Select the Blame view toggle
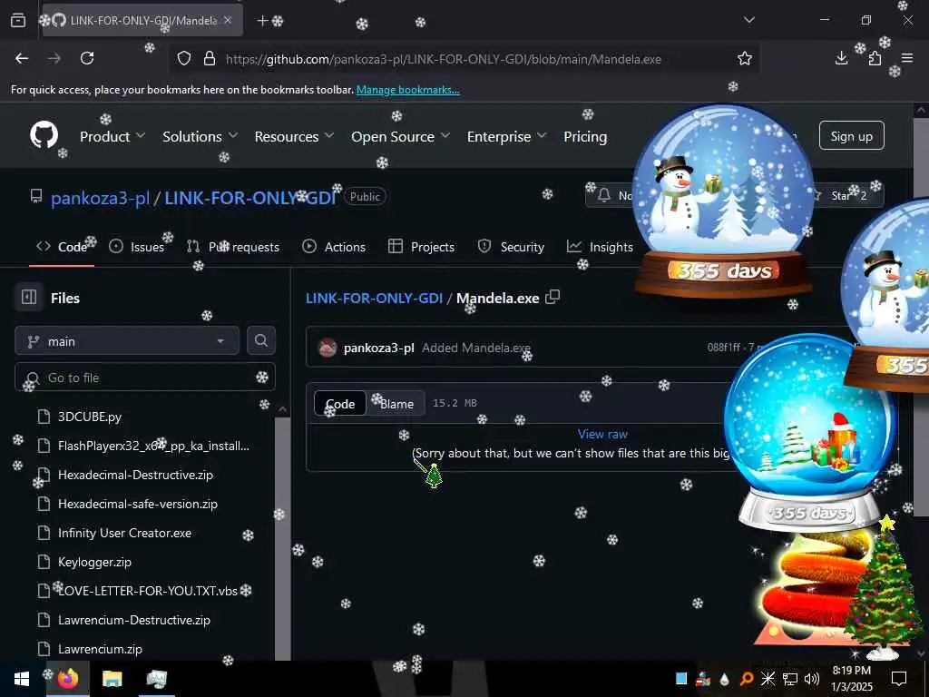The height and width of the screenshot is (697, 929). click(396, 403)
